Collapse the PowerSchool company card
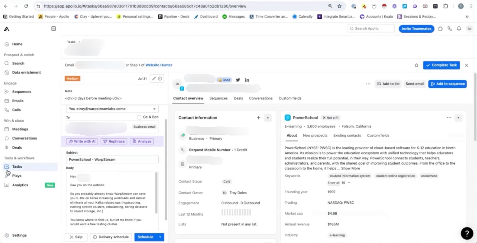The image size is (477, 243). tap(458, 118)
